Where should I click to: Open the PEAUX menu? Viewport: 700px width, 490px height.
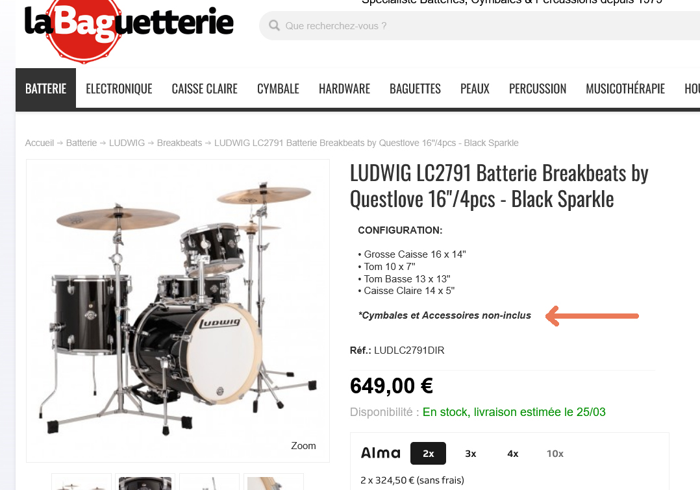pyautogui.click(x=475, y=89)
